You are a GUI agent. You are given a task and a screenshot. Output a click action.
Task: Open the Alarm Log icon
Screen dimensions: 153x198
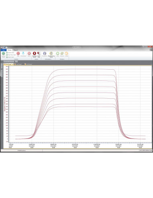click(x=39, y=55)
